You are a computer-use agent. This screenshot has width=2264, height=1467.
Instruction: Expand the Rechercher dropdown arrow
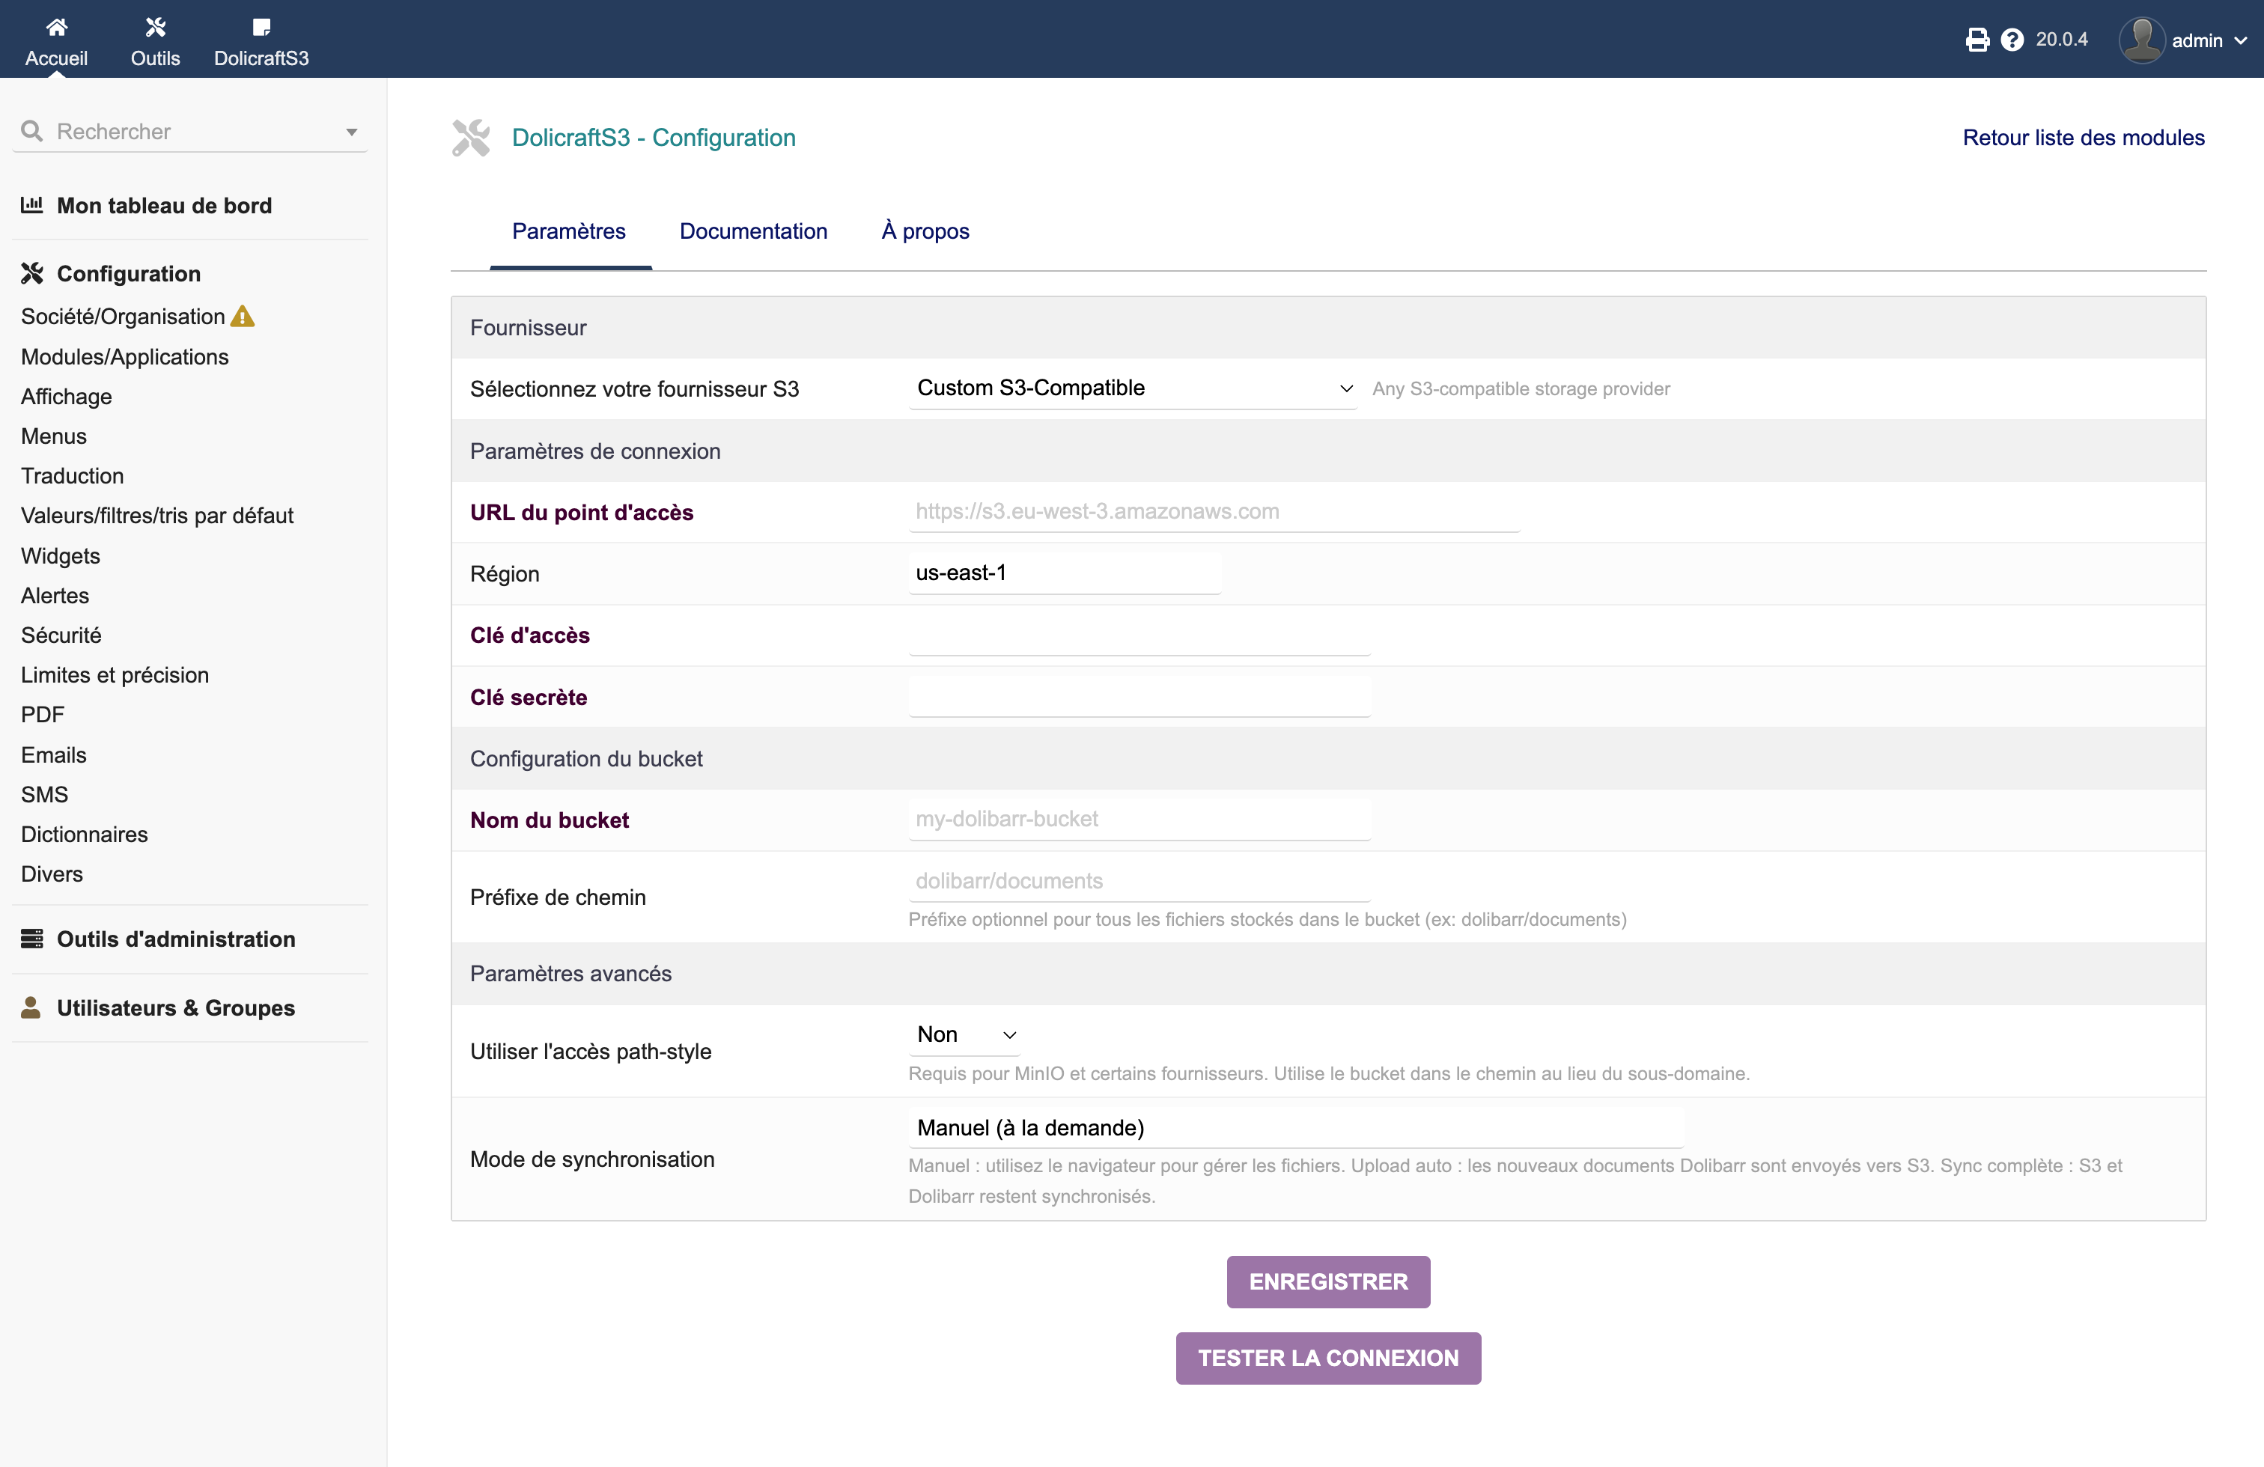click(351, 132)
